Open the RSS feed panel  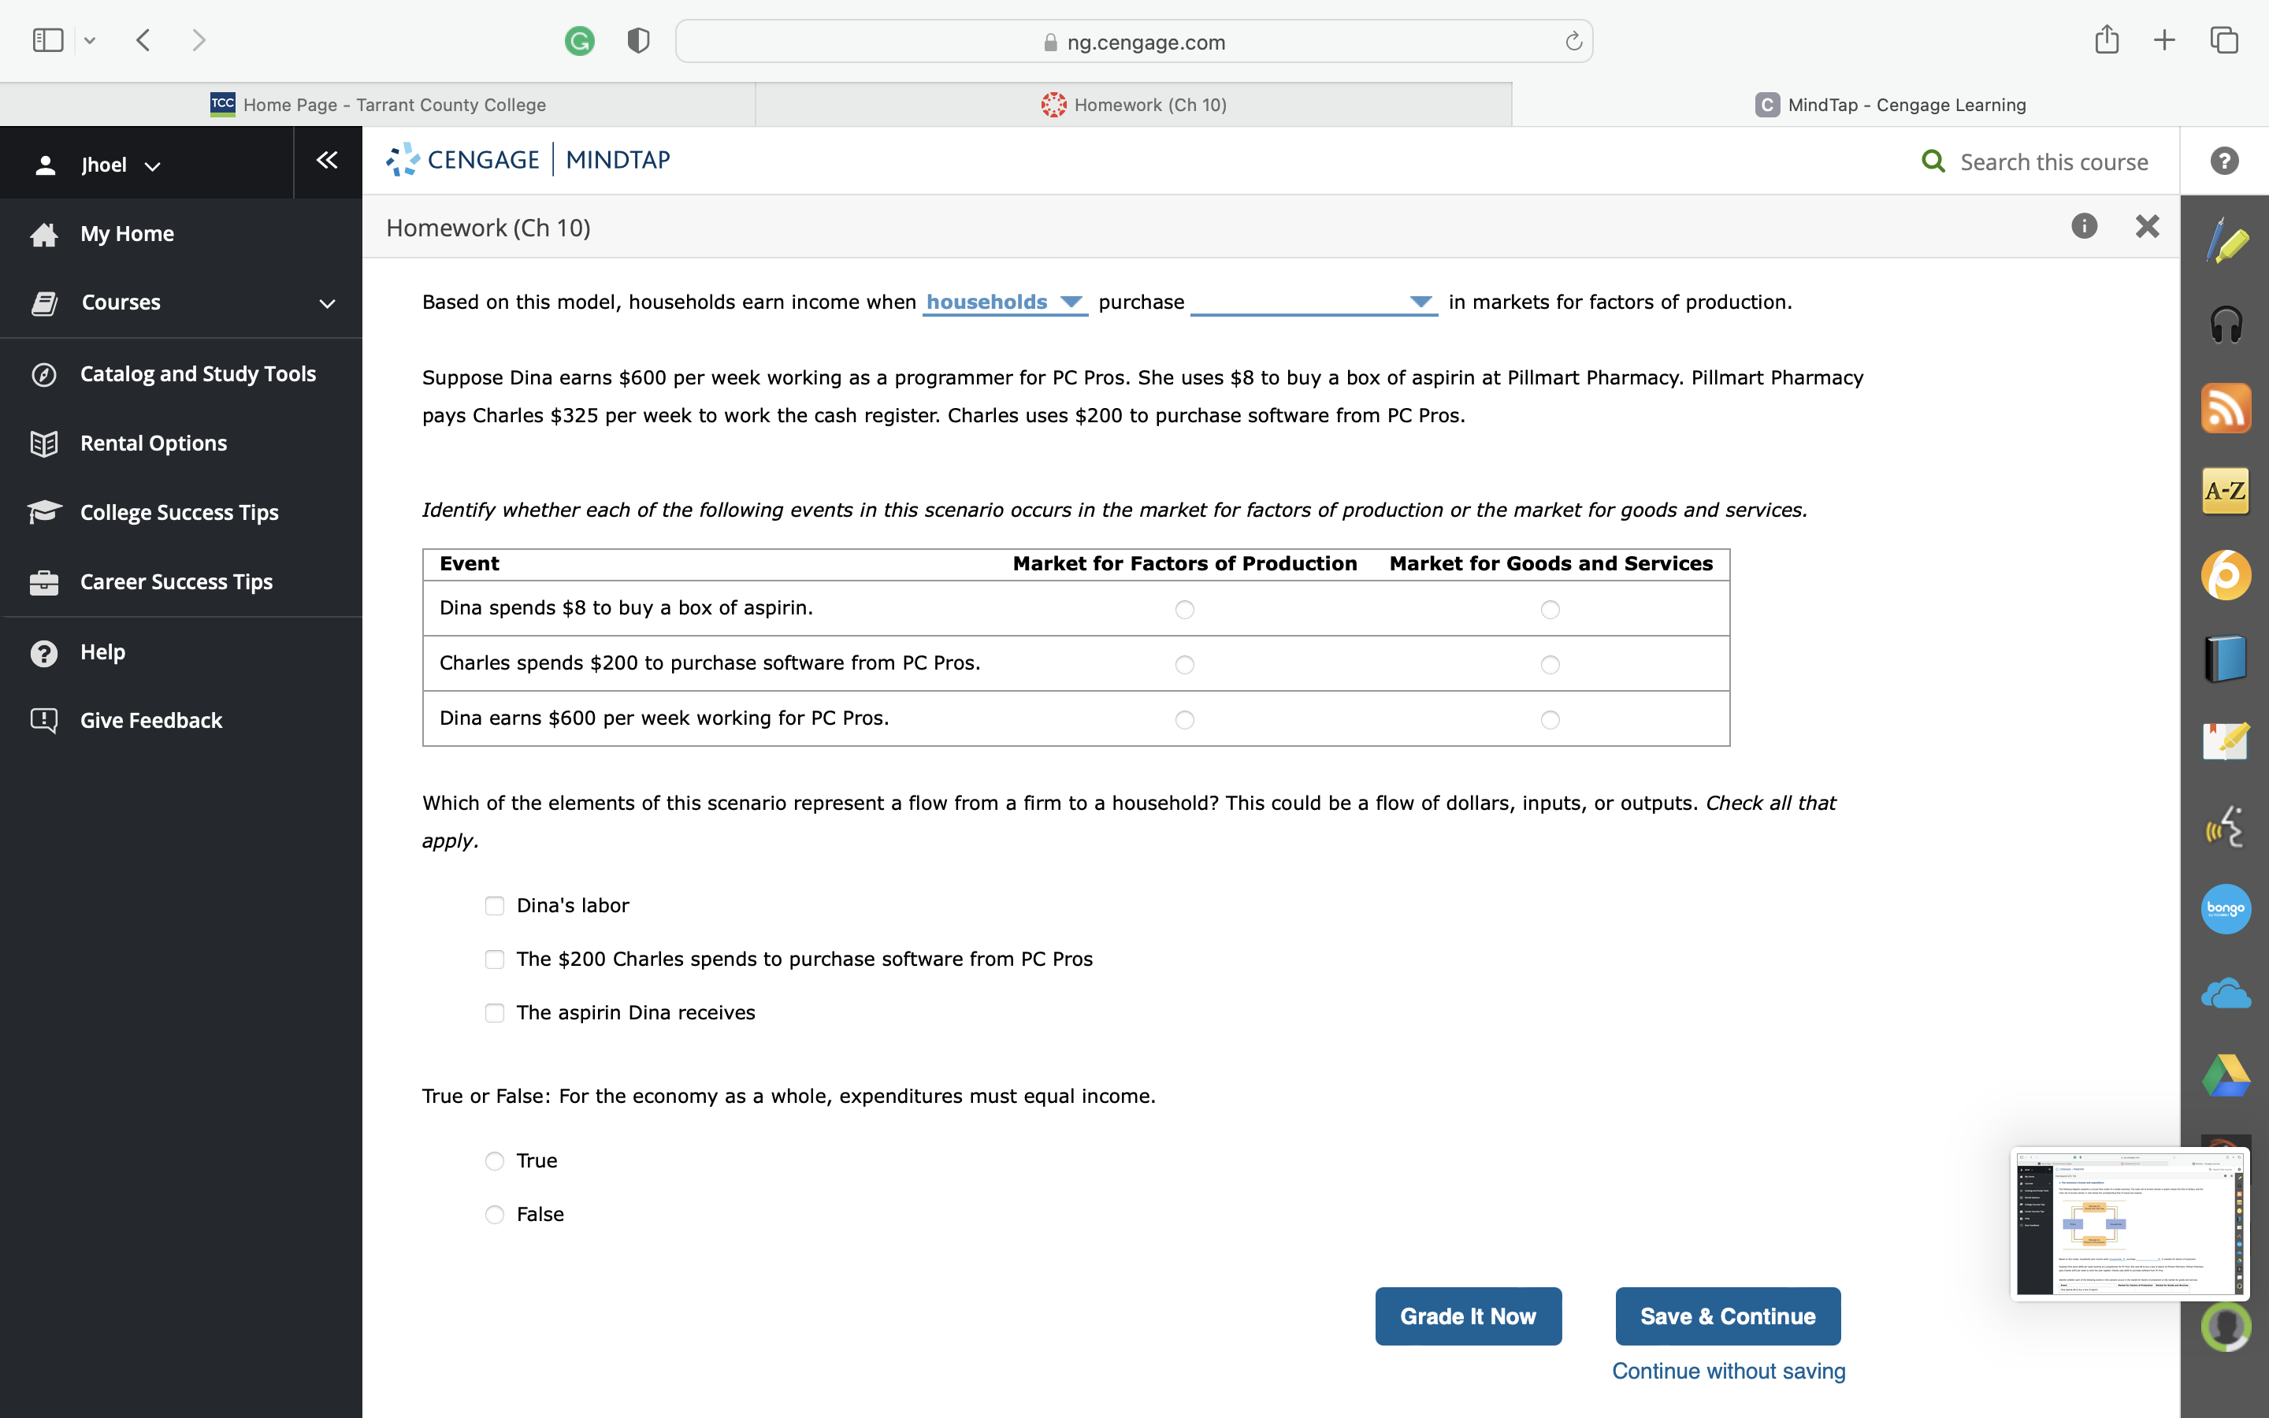click(x=2226, y=407)
